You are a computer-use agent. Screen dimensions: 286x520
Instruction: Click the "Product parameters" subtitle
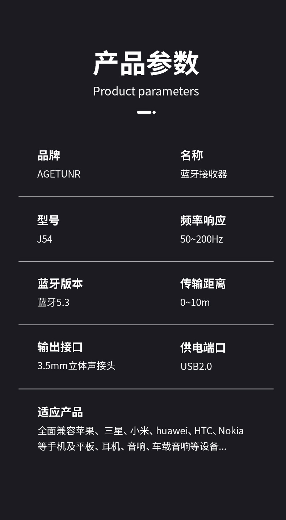[146, 91]
